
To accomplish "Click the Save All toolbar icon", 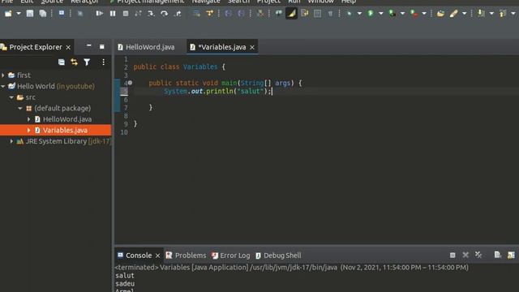I will tap(43, 13).
